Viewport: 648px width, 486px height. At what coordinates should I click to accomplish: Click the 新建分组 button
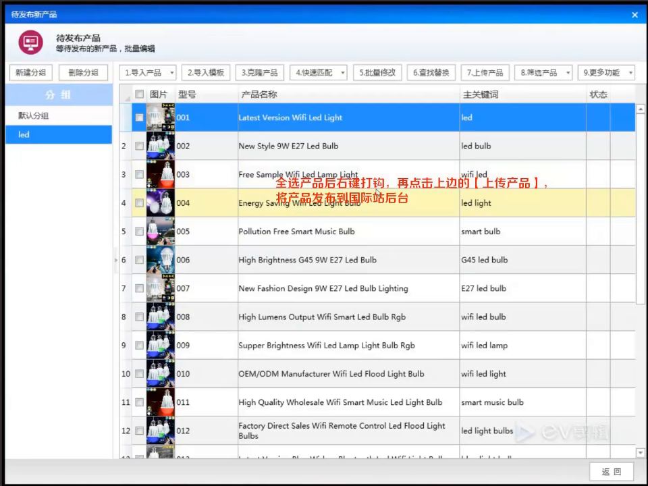click(30, 73)
